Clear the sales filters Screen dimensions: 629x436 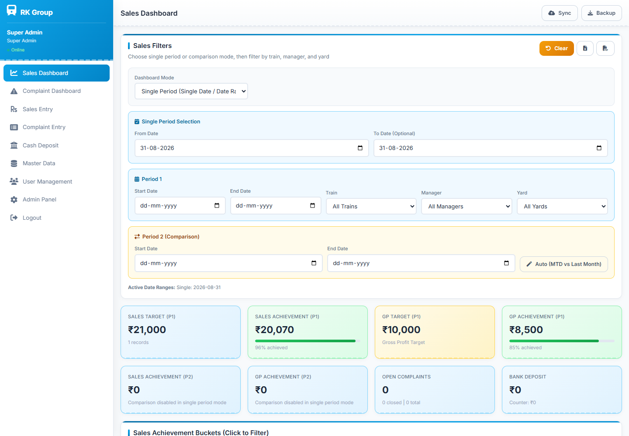pos(556,48)
